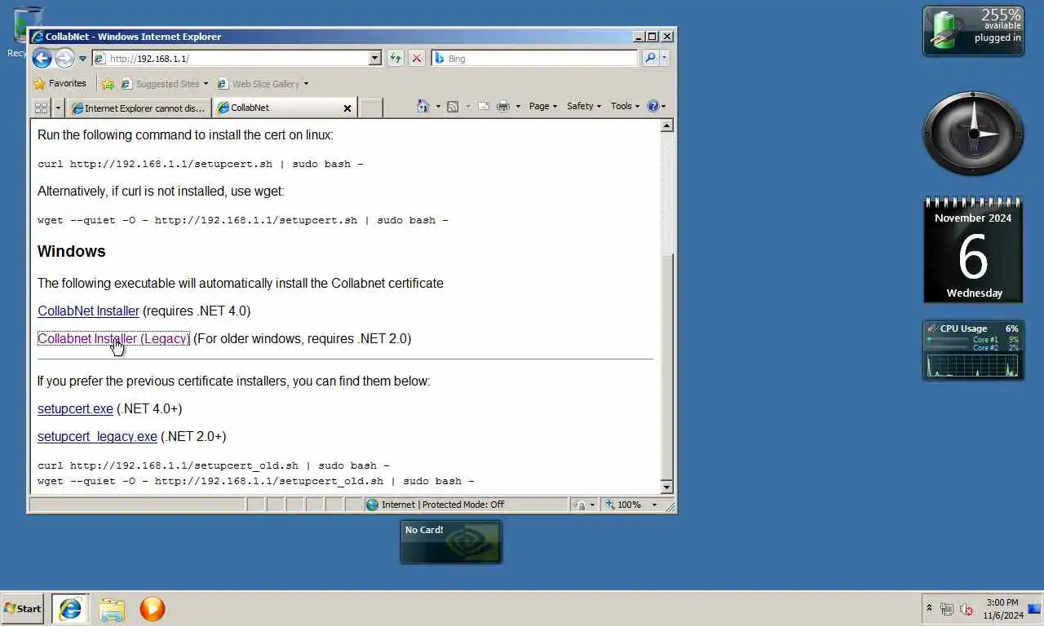Click the CPU Usage gadget

tap(973, 350)
